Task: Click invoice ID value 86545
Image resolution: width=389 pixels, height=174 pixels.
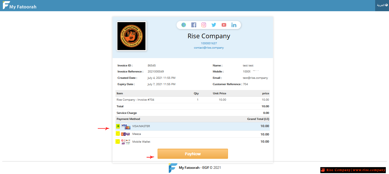Action: click(x=152, y=66)
